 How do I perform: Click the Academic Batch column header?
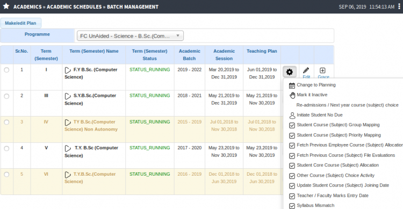(190, 55)
